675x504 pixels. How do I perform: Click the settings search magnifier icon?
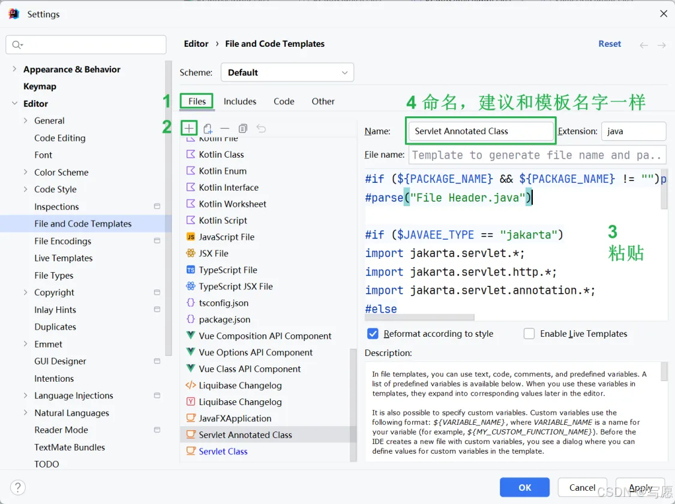[17, 45]
